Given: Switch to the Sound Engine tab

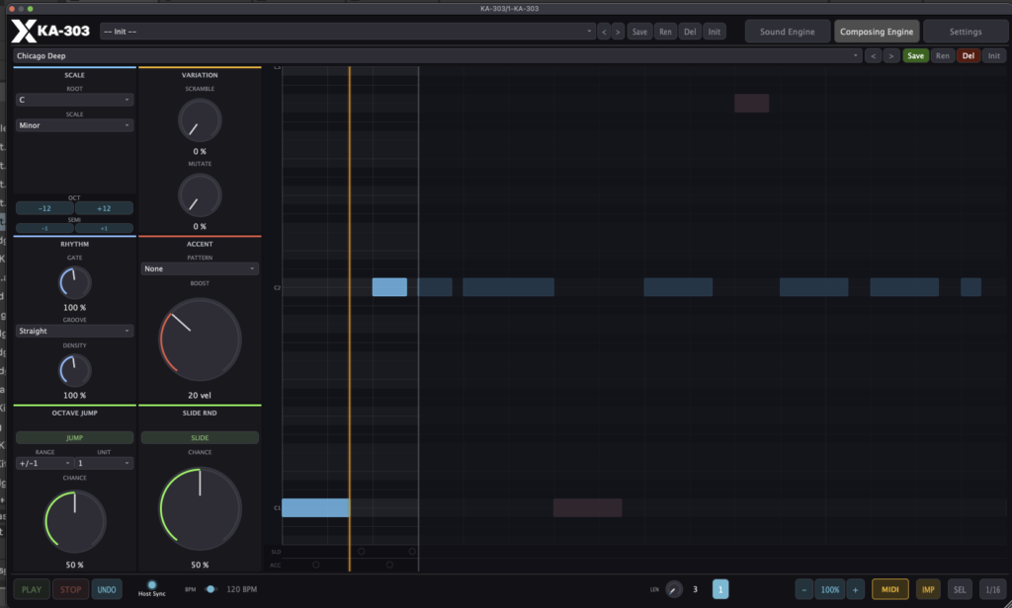Looking at the screenshot, I should 787,31.
